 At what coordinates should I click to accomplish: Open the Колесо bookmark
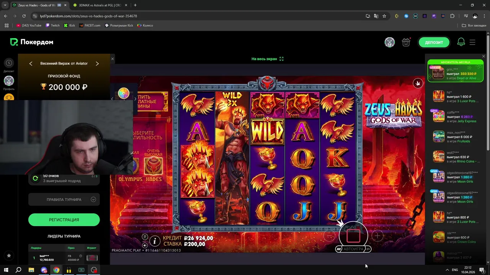coord(145,26)
